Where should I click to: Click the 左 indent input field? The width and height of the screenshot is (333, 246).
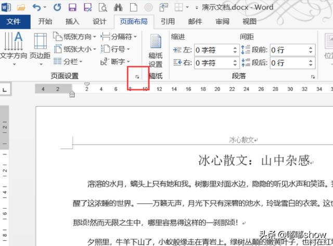pyautogui.click(x=213, y=50)
